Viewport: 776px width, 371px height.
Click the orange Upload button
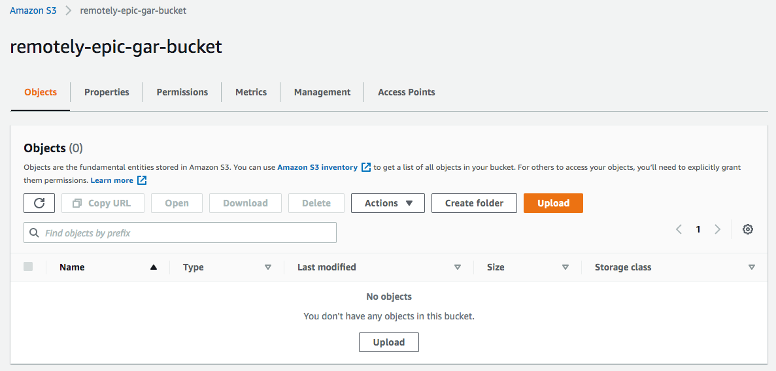point(553,203)
